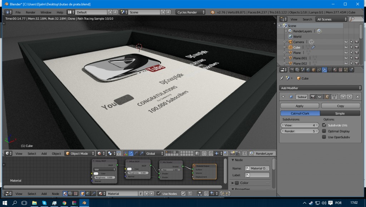366x207 pixels.
Task: Click the World properties globe icon
Action: [x=308, y=70]
